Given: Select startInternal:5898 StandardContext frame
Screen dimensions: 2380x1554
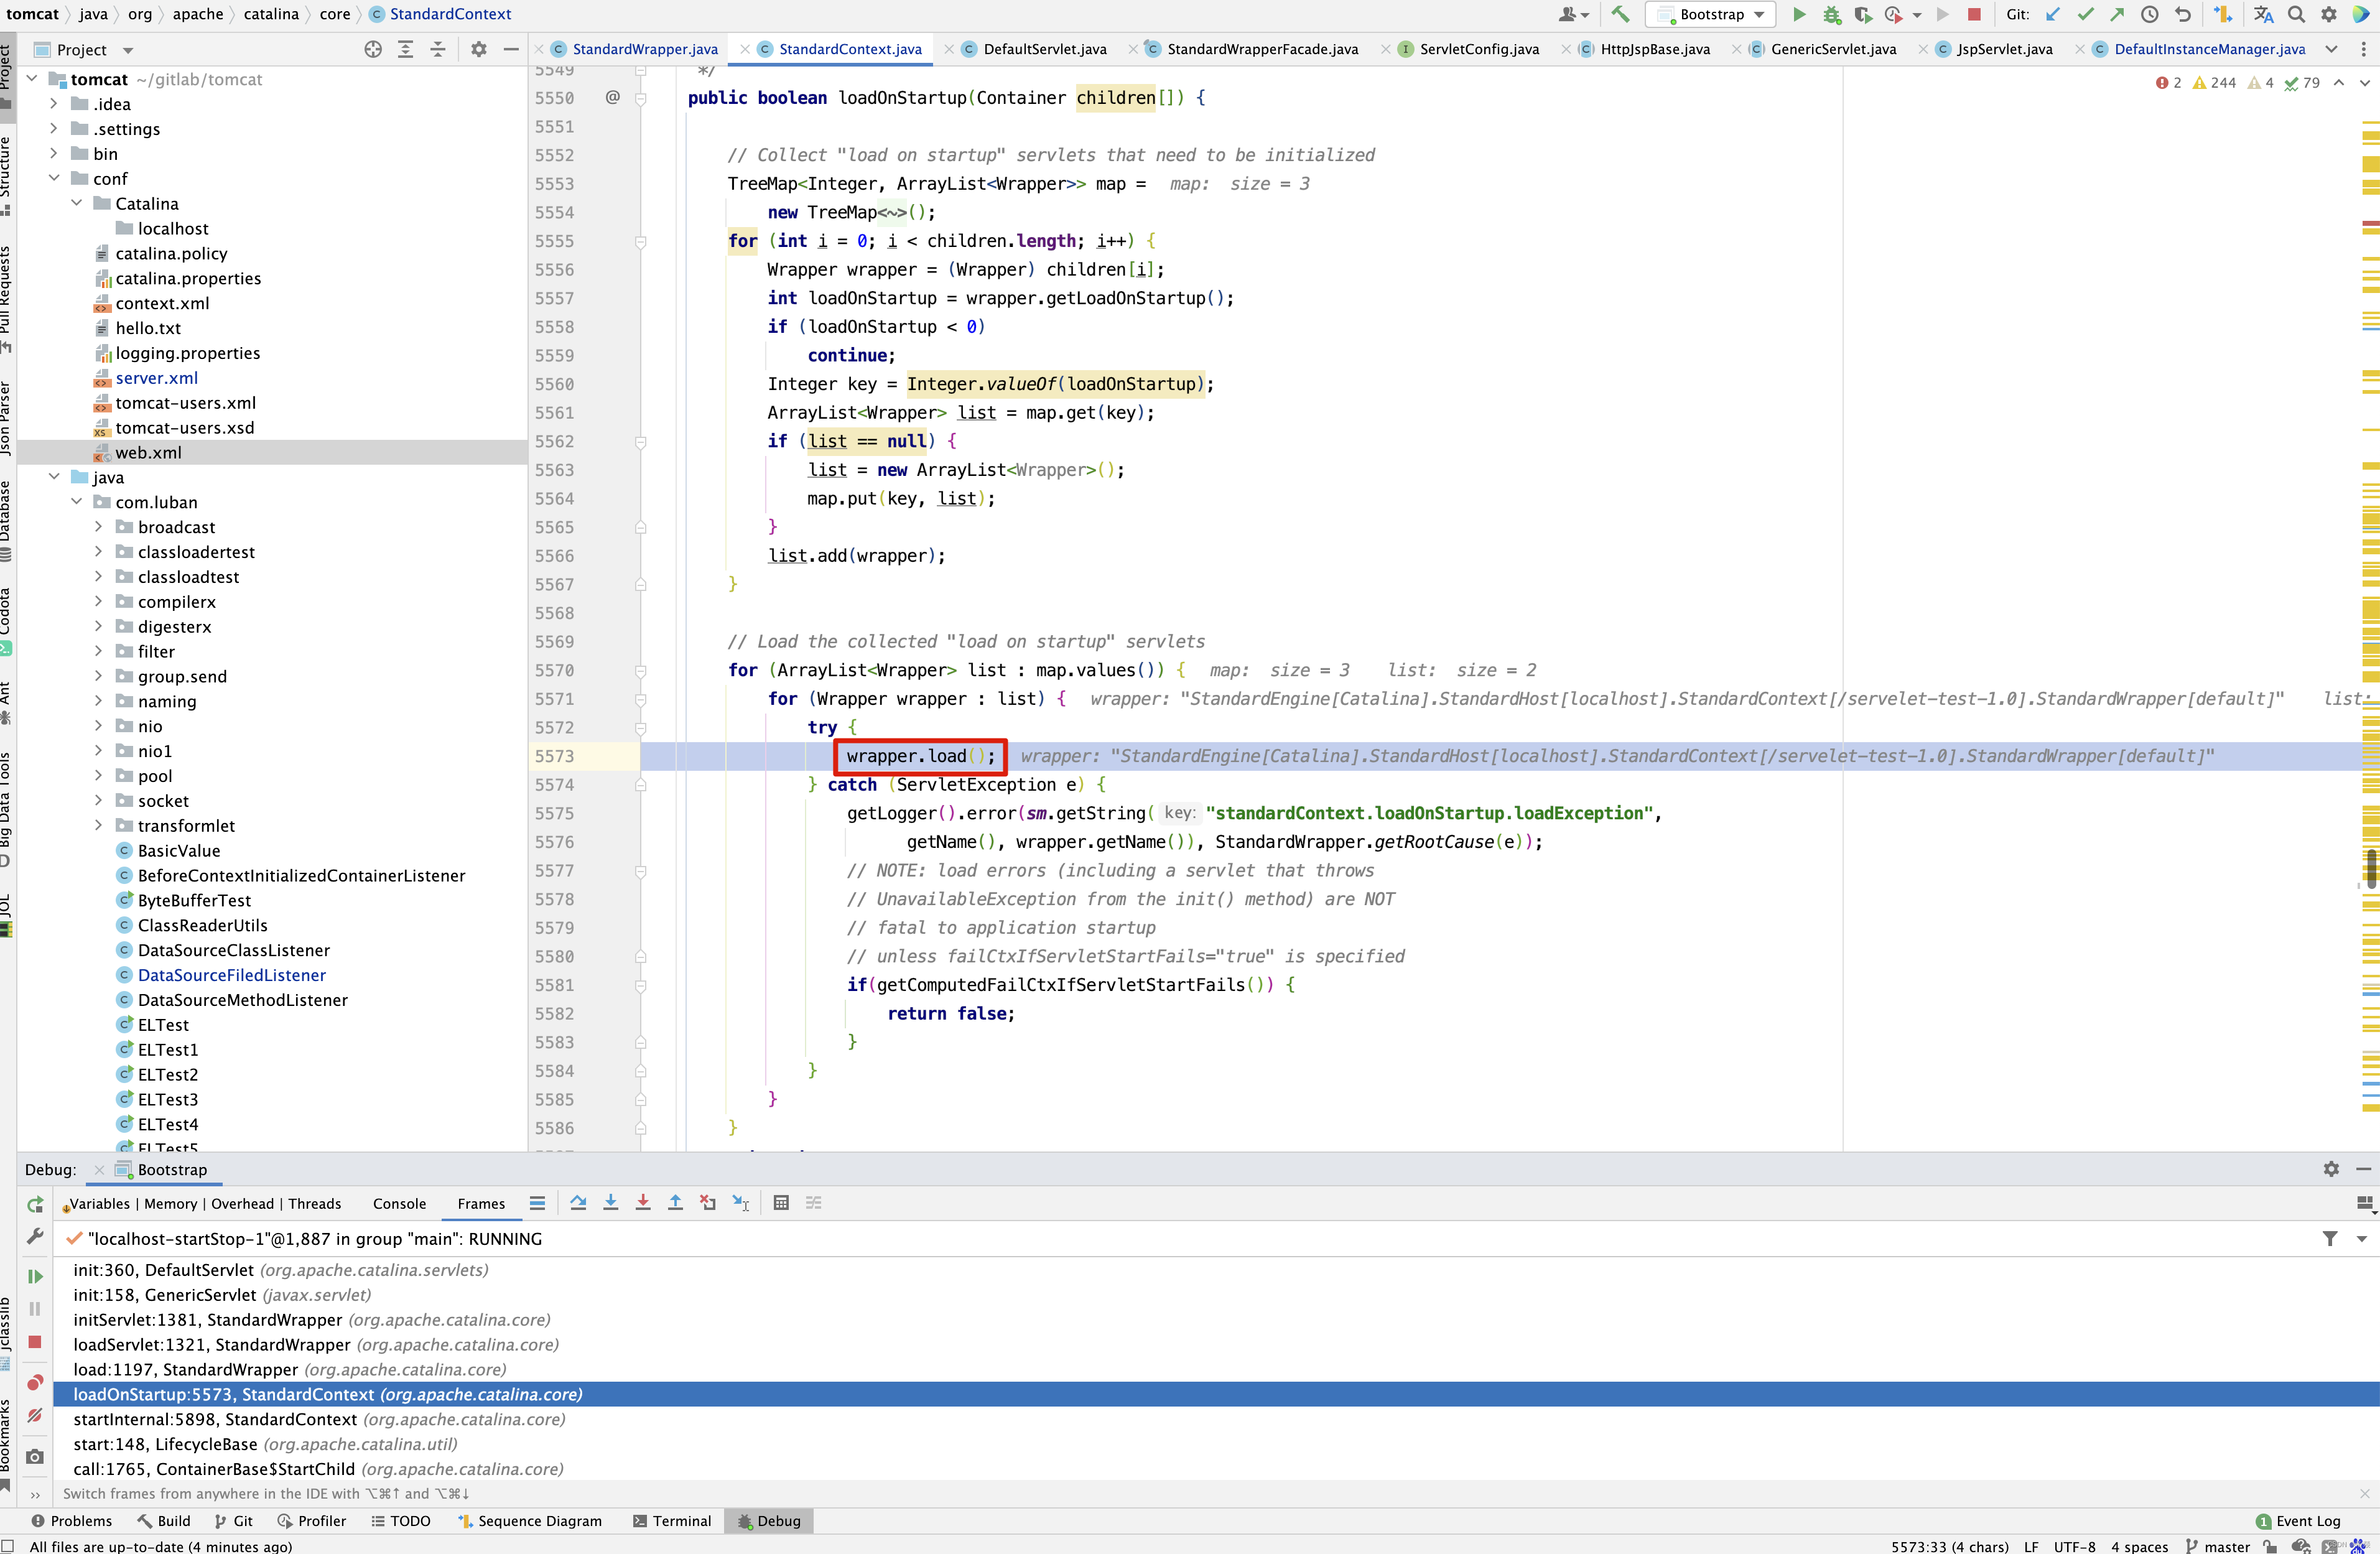Looking at the screenshot, I should tap(1216, 1419).
